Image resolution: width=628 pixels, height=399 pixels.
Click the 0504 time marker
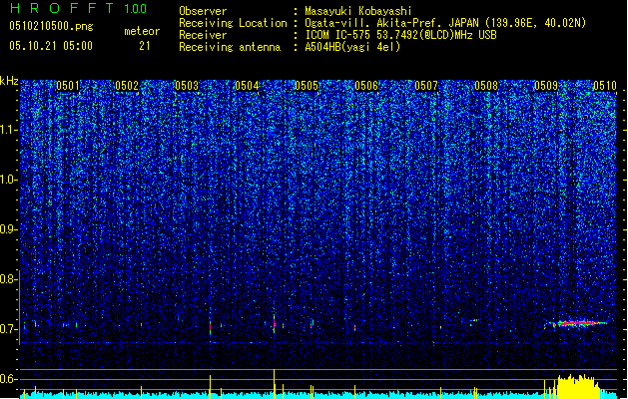(247, 86)
